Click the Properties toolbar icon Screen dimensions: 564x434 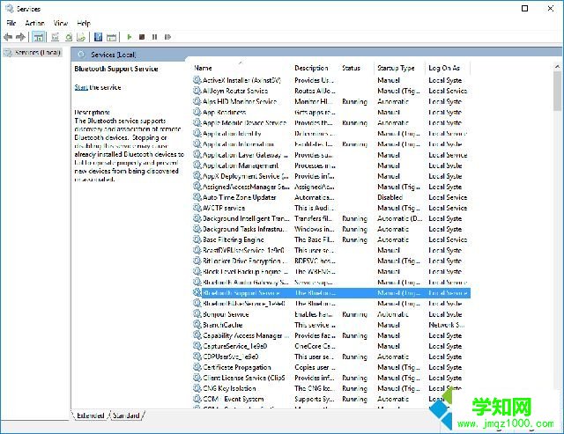coord(55,37)
